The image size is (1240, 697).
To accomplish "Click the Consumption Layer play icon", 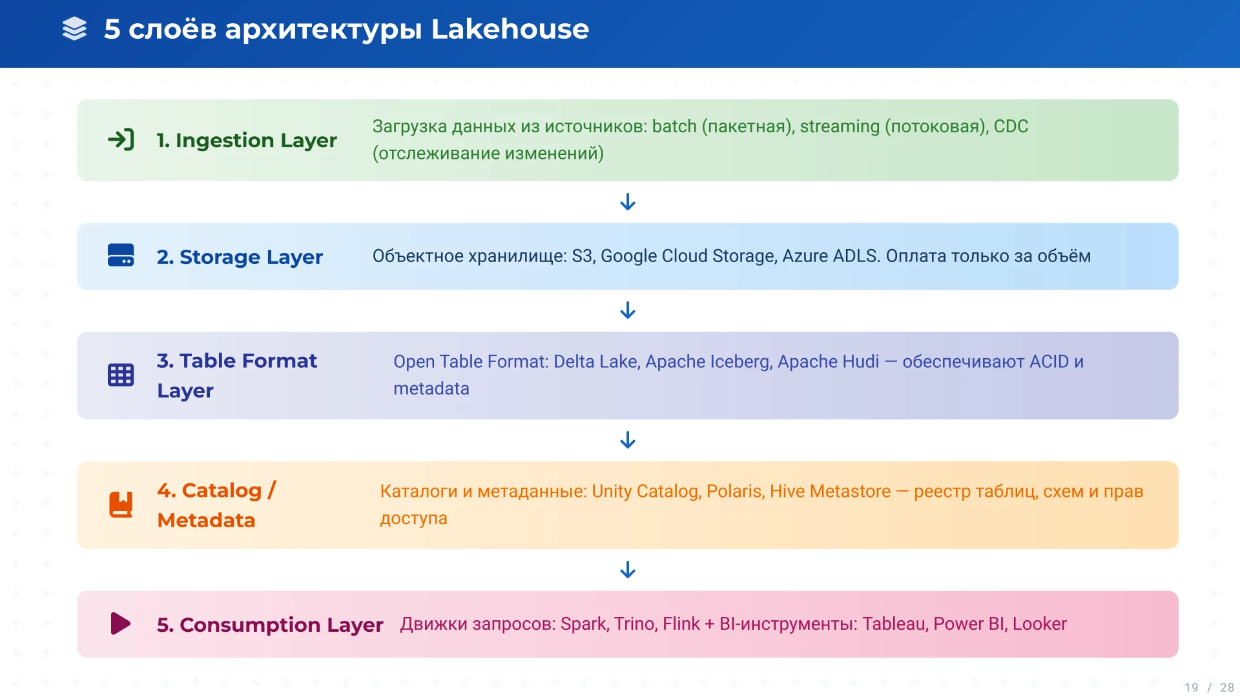I will point(120,623).
